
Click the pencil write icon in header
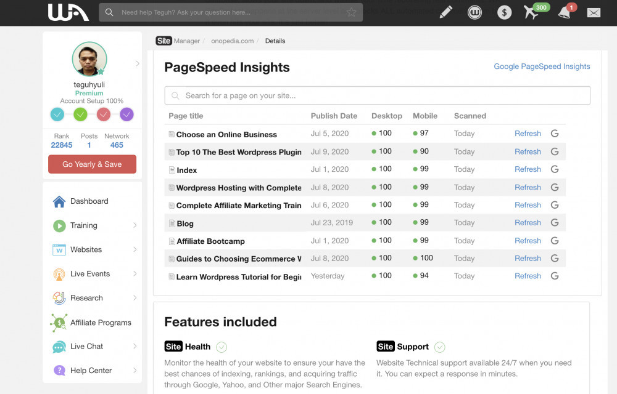(445, 12)
